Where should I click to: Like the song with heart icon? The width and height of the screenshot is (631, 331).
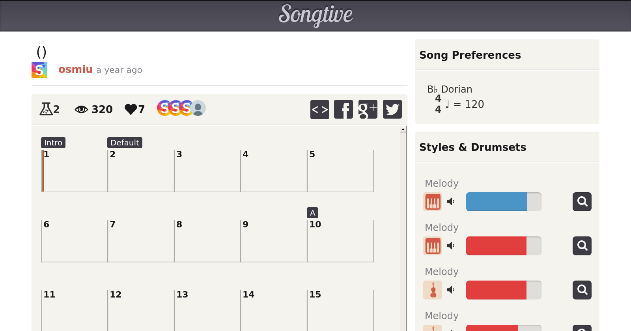(131, 109)
